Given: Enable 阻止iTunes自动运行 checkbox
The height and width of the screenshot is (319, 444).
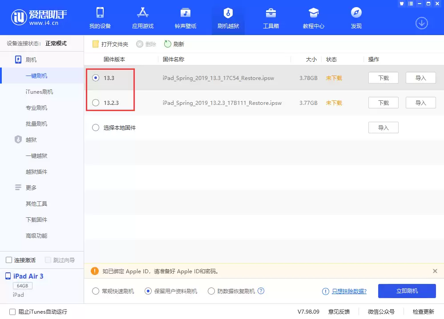Looking at the screenshot, I should 12,311.
